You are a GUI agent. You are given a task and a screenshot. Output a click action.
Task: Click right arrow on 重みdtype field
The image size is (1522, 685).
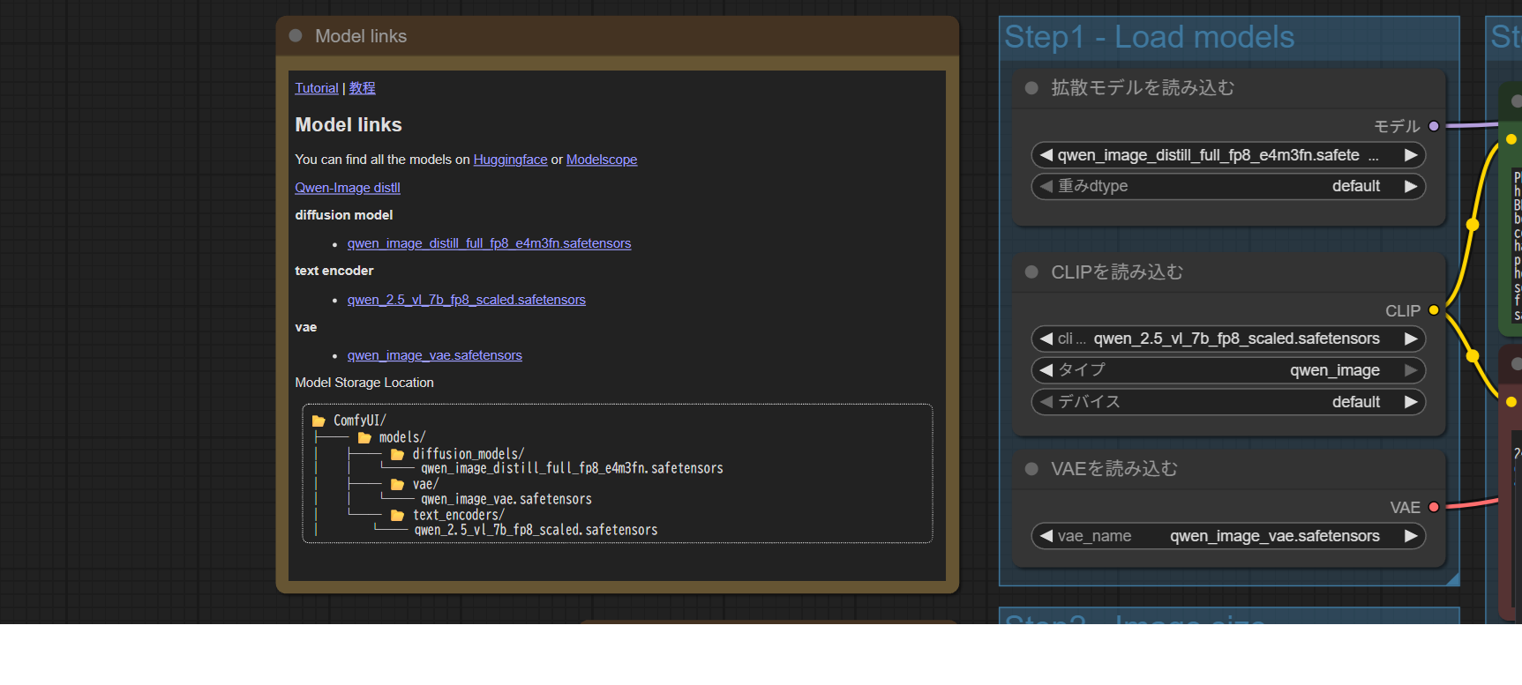pyautogui.click(x=1410, y=186)
